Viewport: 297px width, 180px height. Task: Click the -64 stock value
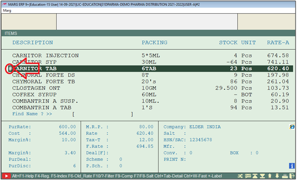tap(232, 62)
